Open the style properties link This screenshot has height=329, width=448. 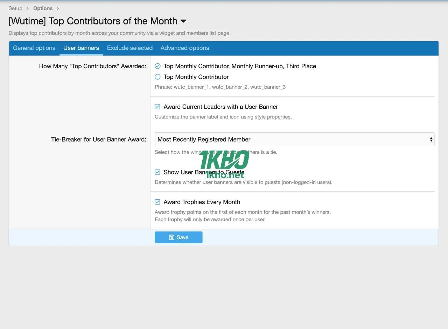pyautogui.click(x=272, y=116)
